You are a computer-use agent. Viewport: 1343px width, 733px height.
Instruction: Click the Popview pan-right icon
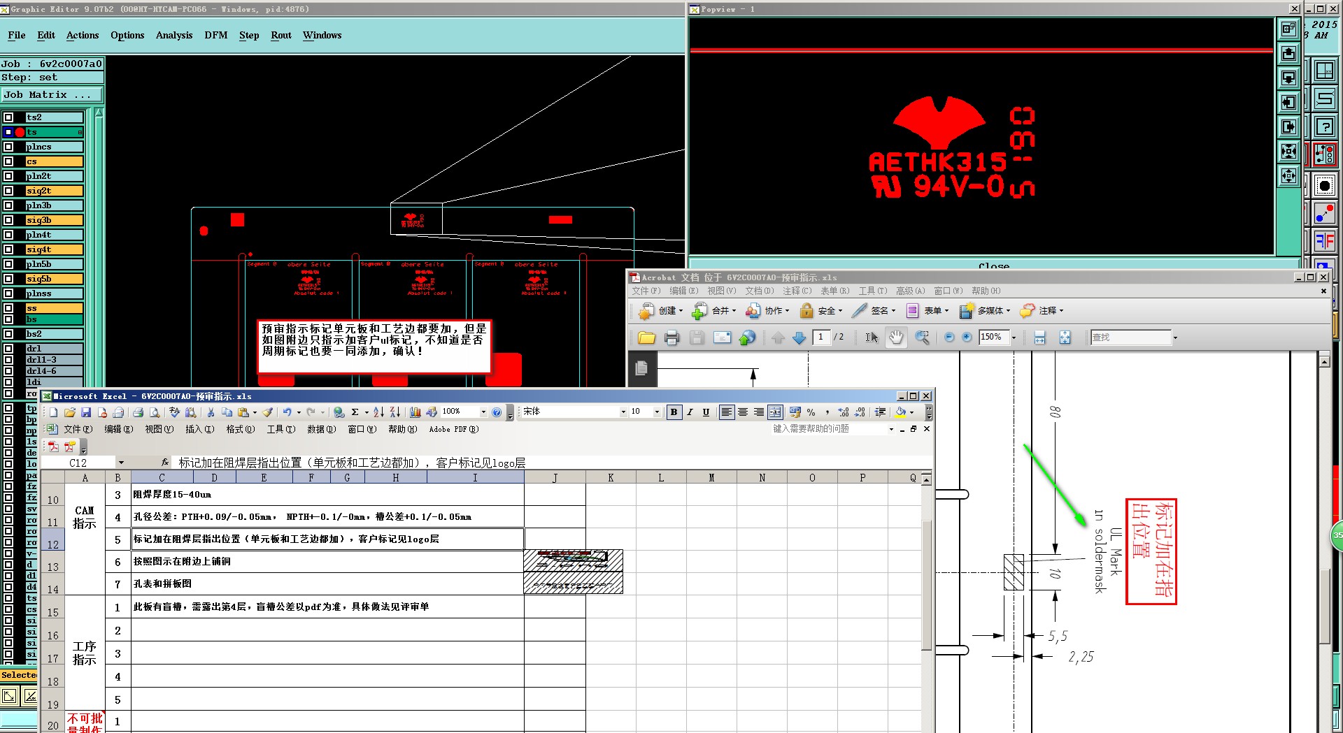point(1288,127)
